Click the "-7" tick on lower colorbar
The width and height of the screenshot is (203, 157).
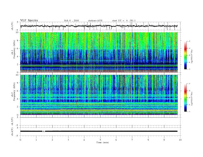(189, 112)
